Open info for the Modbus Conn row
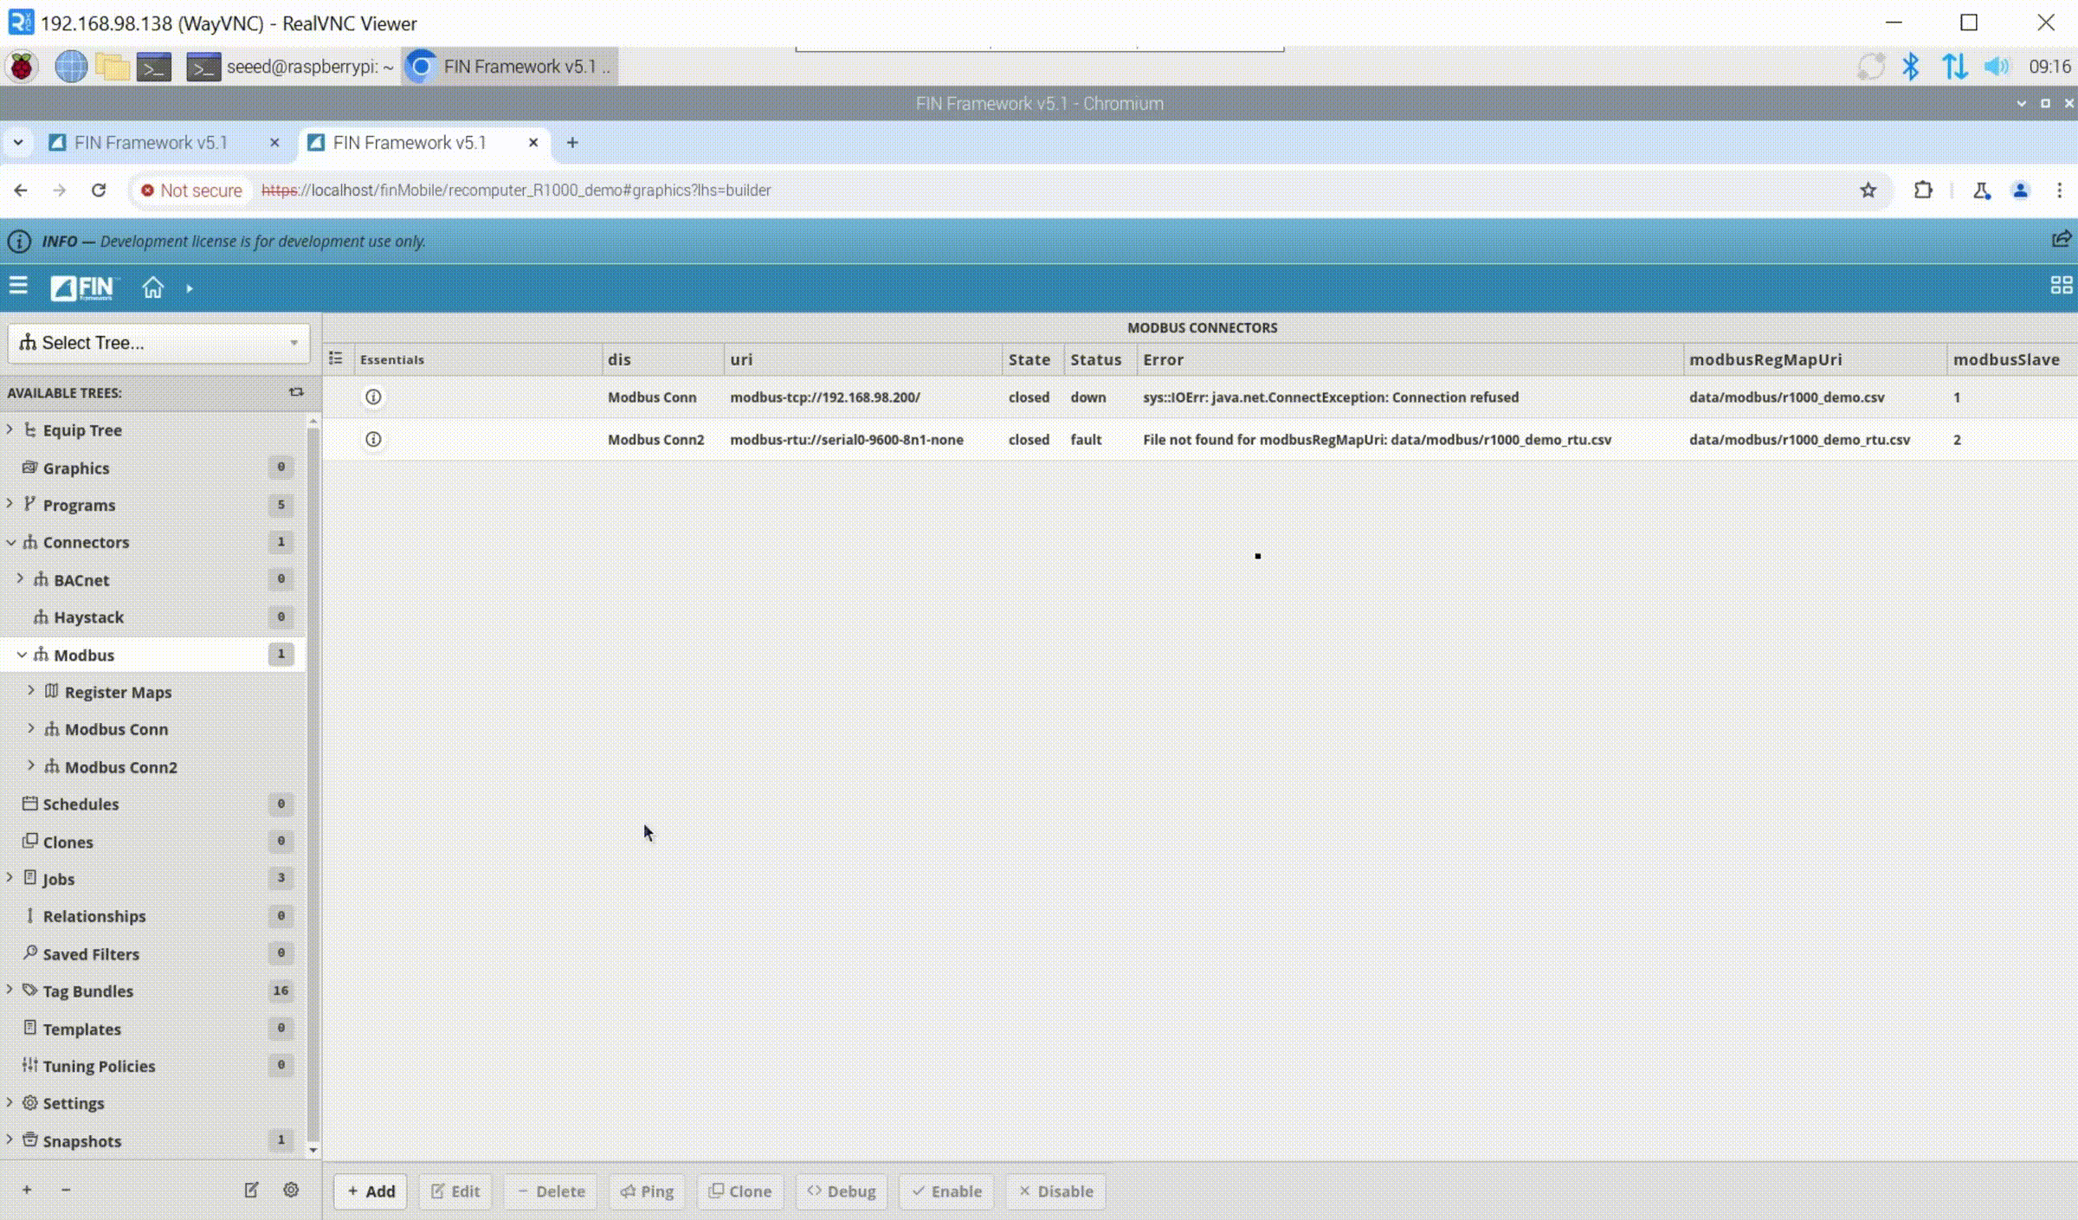This screenshot has width=2078, height=1220. [373, 397]
